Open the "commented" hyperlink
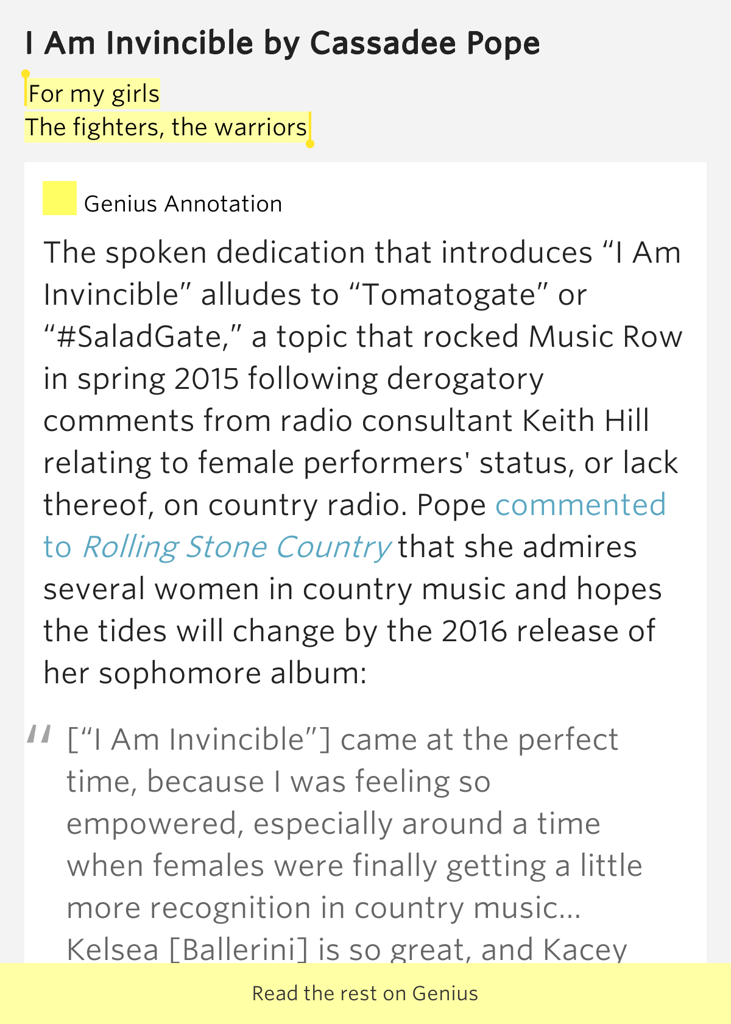 (x=581, y=505)
